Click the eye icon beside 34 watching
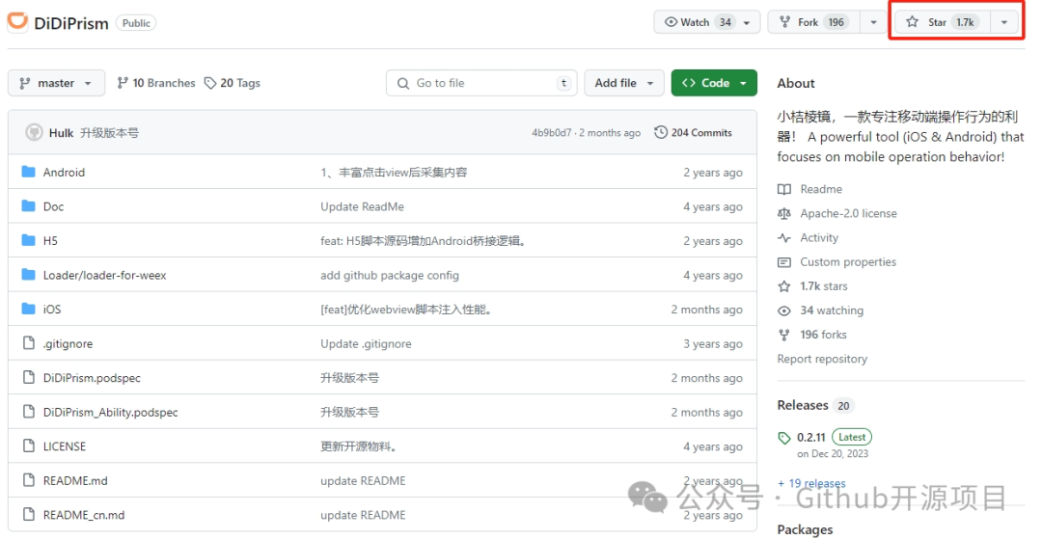This screenshot has height=540, width=1042. 784,310
